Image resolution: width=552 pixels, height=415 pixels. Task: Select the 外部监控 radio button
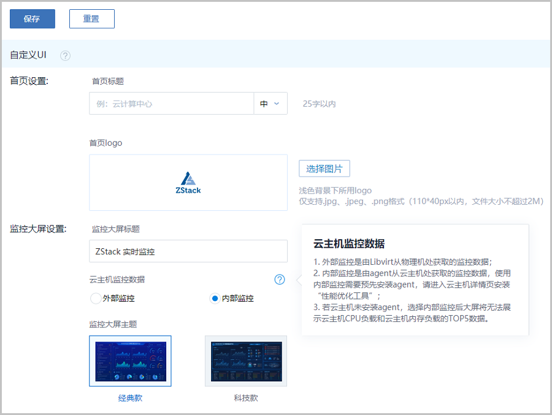coord(96,298)
